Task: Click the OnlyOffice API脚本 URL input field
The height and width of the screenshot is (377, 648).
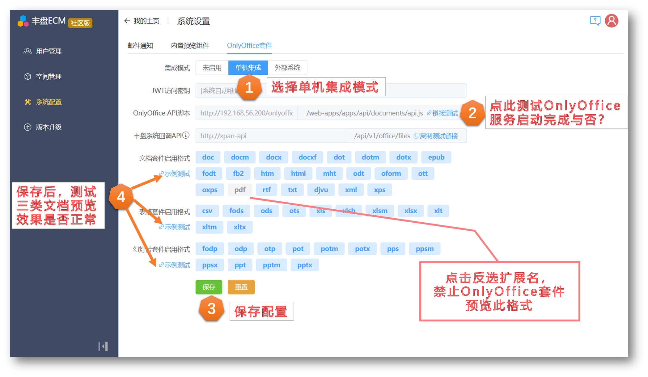Action: (x=246, y=113)
